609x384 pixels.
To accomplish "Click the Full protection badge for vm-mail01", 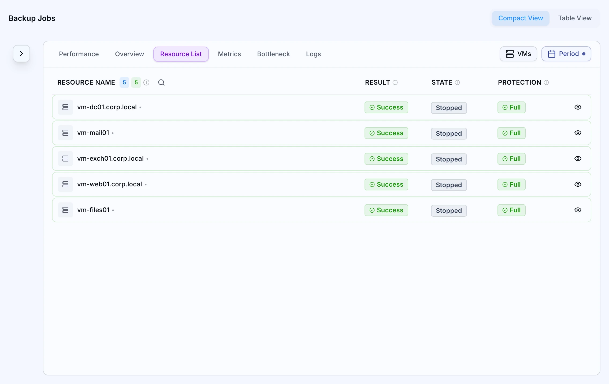I will [511, 133].
